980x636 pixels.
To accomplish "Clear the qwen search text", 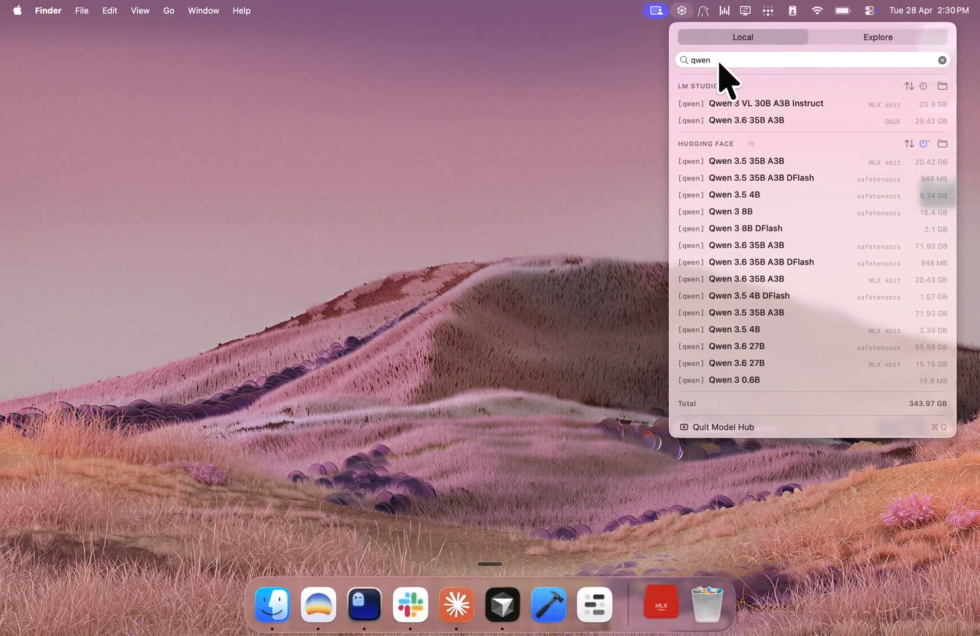I will click(x=942, y=60).
